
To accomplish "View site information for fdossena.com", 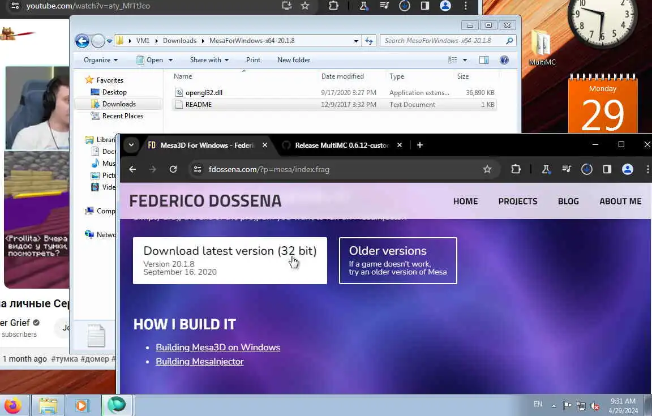I will 198,169.
